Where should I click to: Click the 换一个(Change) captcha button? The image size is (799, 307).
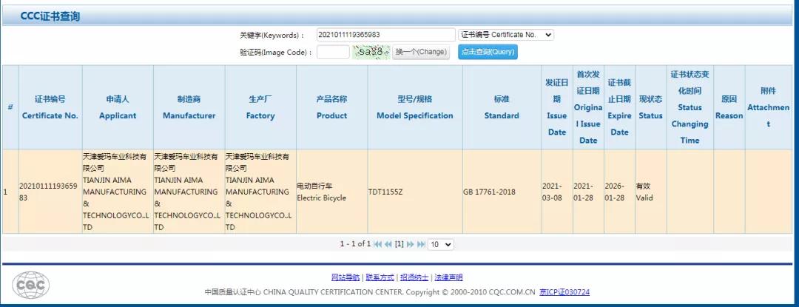point(421,52)
